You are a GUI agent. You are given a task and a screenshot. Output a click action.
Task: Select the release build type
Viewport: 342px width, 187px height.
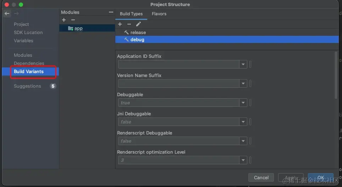pos(138,32)
